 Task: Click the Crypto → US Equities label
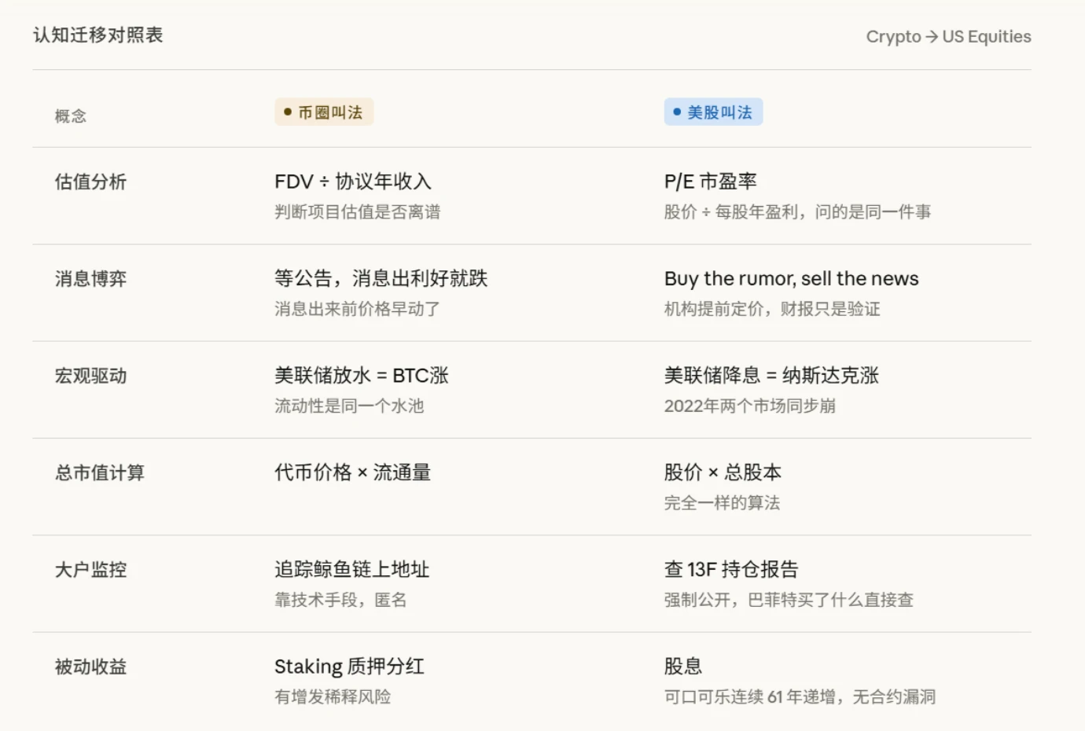[948, 36]
